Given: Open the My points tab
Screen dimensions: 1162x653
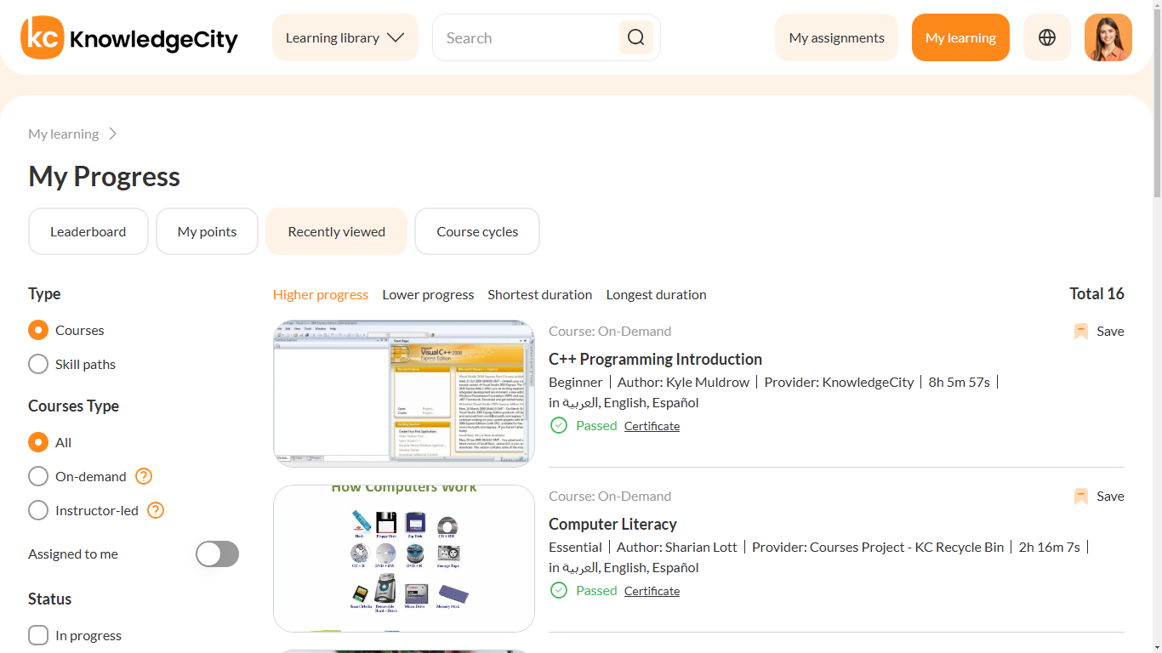Looking at the screenshot, I should pos(207,230).
